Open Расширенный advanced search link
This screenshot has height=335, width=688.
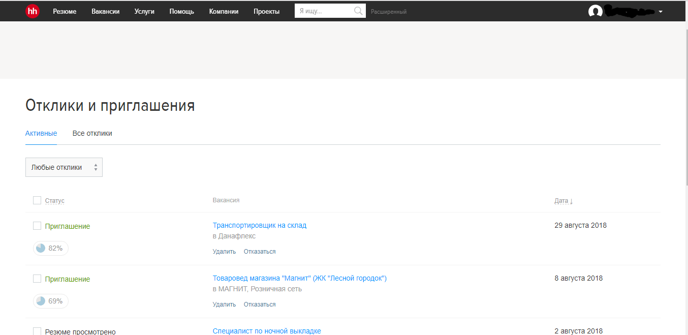click(389, 12)
